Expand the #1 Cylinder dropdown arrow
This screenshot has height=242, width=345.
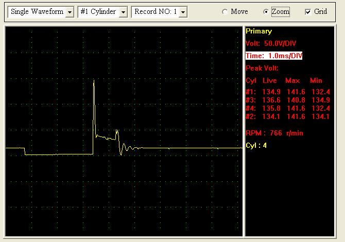123,12
